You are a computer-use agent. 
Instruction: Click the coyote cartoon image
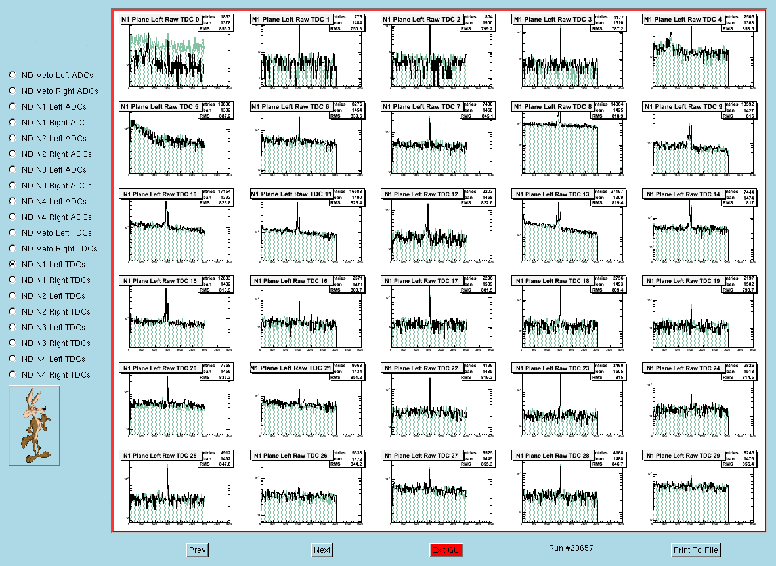click(35, 426)
